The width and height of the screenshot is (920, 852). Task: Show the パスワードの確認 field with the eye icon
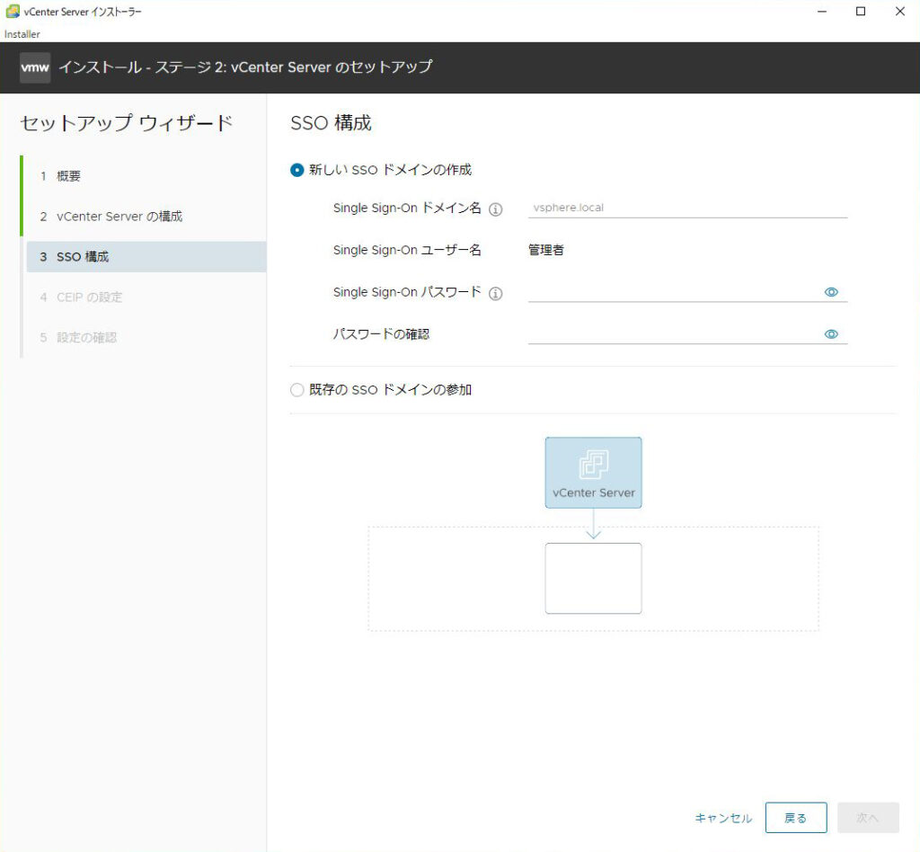(831, 333)
